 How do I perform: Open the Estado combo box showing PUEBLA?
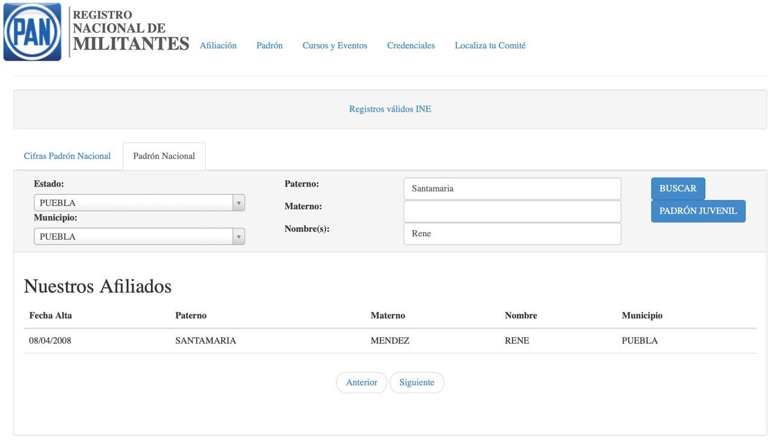click(140, 203)
